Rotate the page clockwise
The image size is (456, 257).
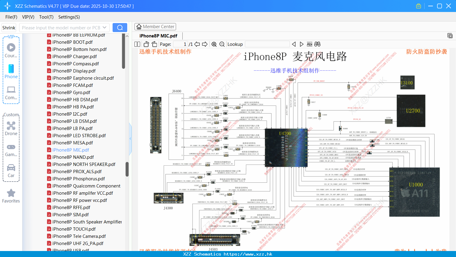[154, 44]
